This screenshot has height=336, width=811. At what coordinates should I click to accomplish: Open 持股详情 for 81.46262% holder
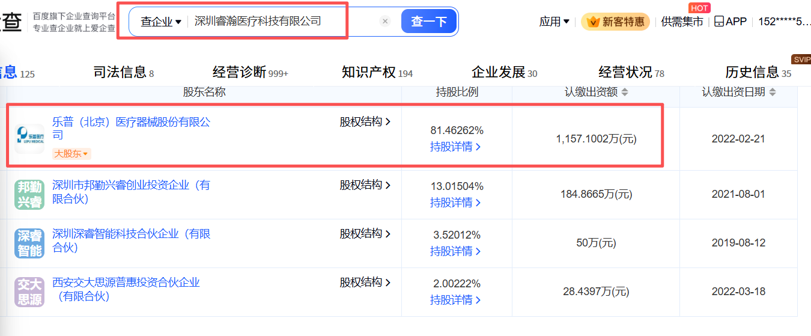pos(456,147)
